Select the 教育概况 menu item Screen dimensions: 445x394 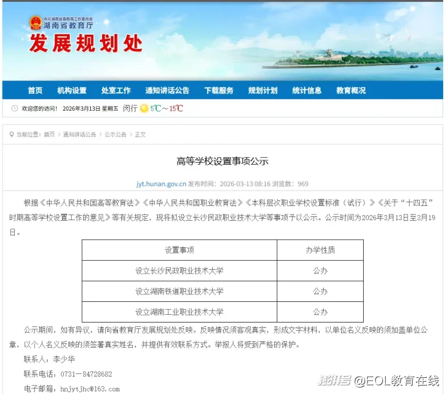(x=351, y=91)
